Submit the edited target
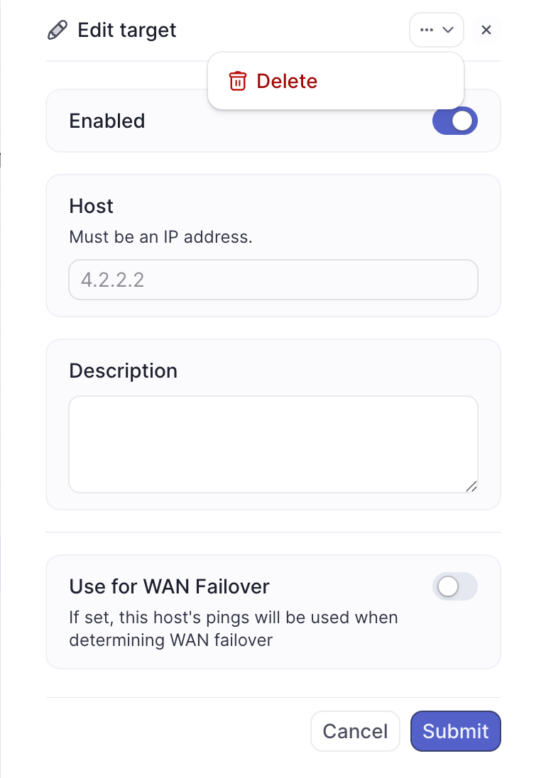Viewport: 546px width, 778px height. coord(456,731)
